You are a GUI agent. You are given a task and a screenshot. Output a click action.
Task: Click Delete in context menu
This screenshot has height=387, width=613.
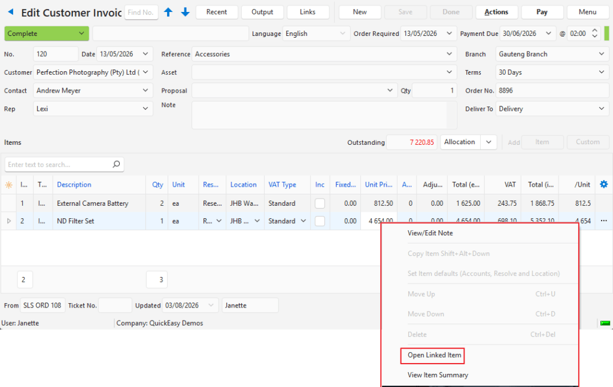pyautogui.click(x=417, y=334)
